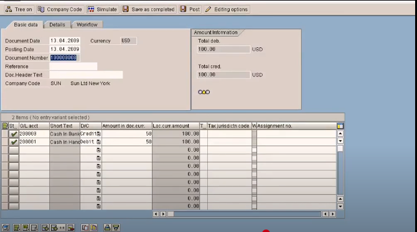The width and height of the screenshot is (417, 232).
Task: Open Editing options
Action: point(227,9)
